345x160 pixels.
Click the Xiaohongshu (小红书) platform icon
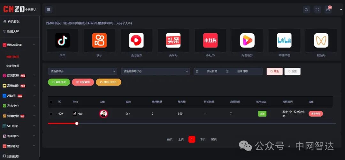tap(210, 41)
